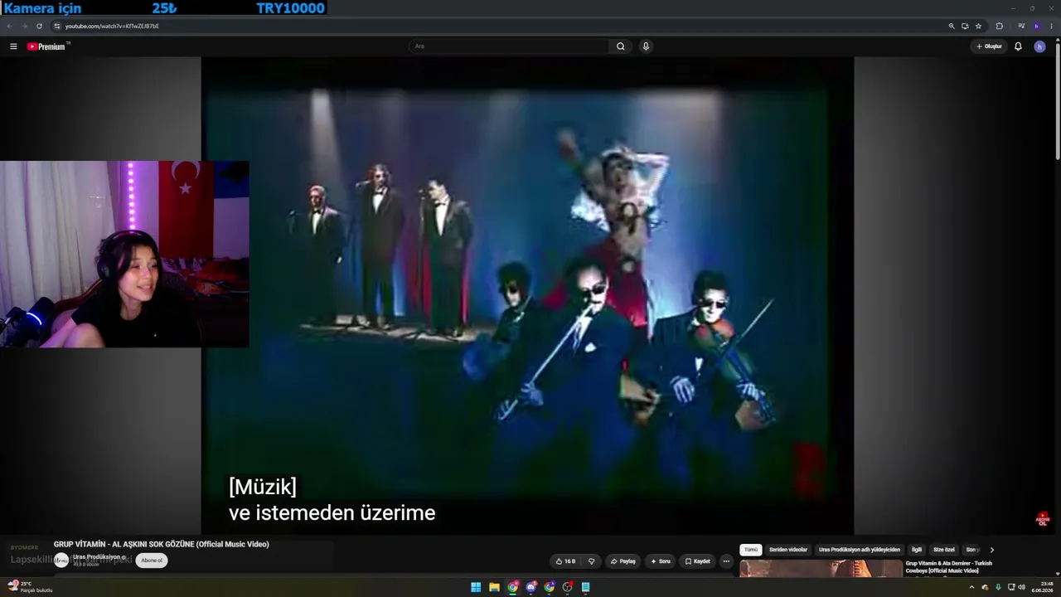1061x597 pixels.
Task: Focus the YouTube Ara search box
Action: (x=510, y=46)
